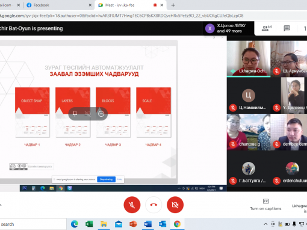Expand the participant list showing 49 more
307x230 pixels.
coord(228,28)
